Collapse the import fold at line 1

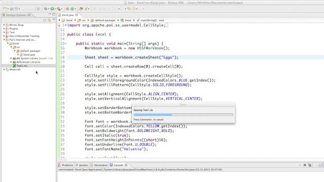tap(66, 25)
